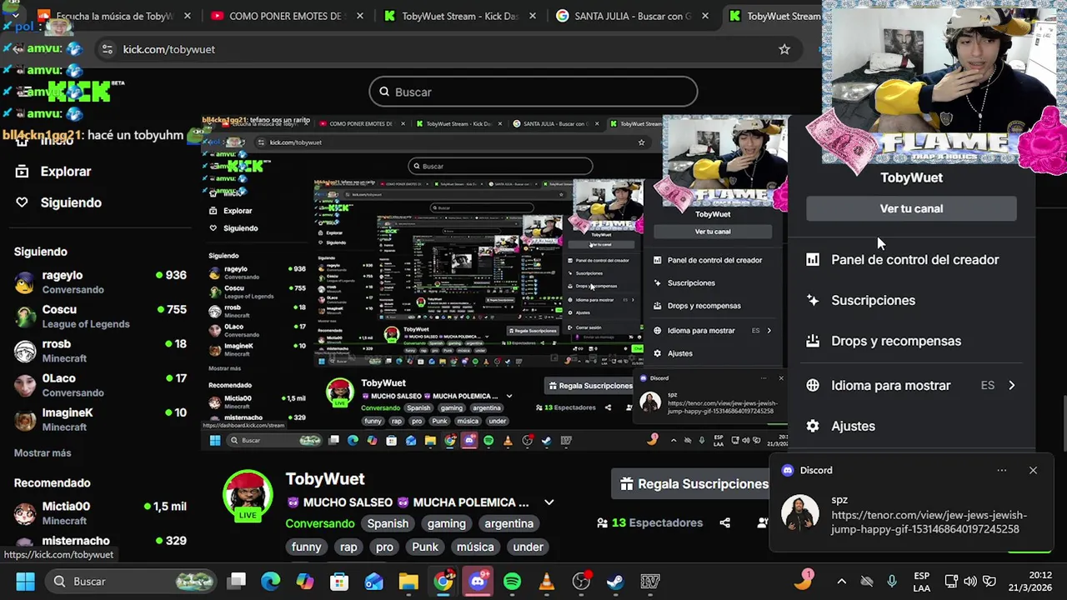Open Spotify from the taskbar
1067x600 pixels.
512,581
